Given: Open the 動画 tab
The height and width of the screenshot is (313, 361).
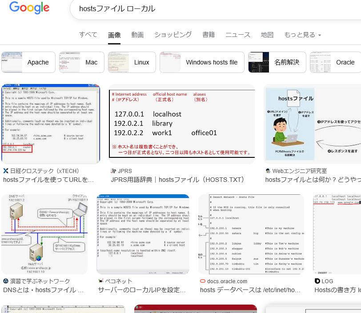Looking at the screenshot, I should [x=137, y=35].
